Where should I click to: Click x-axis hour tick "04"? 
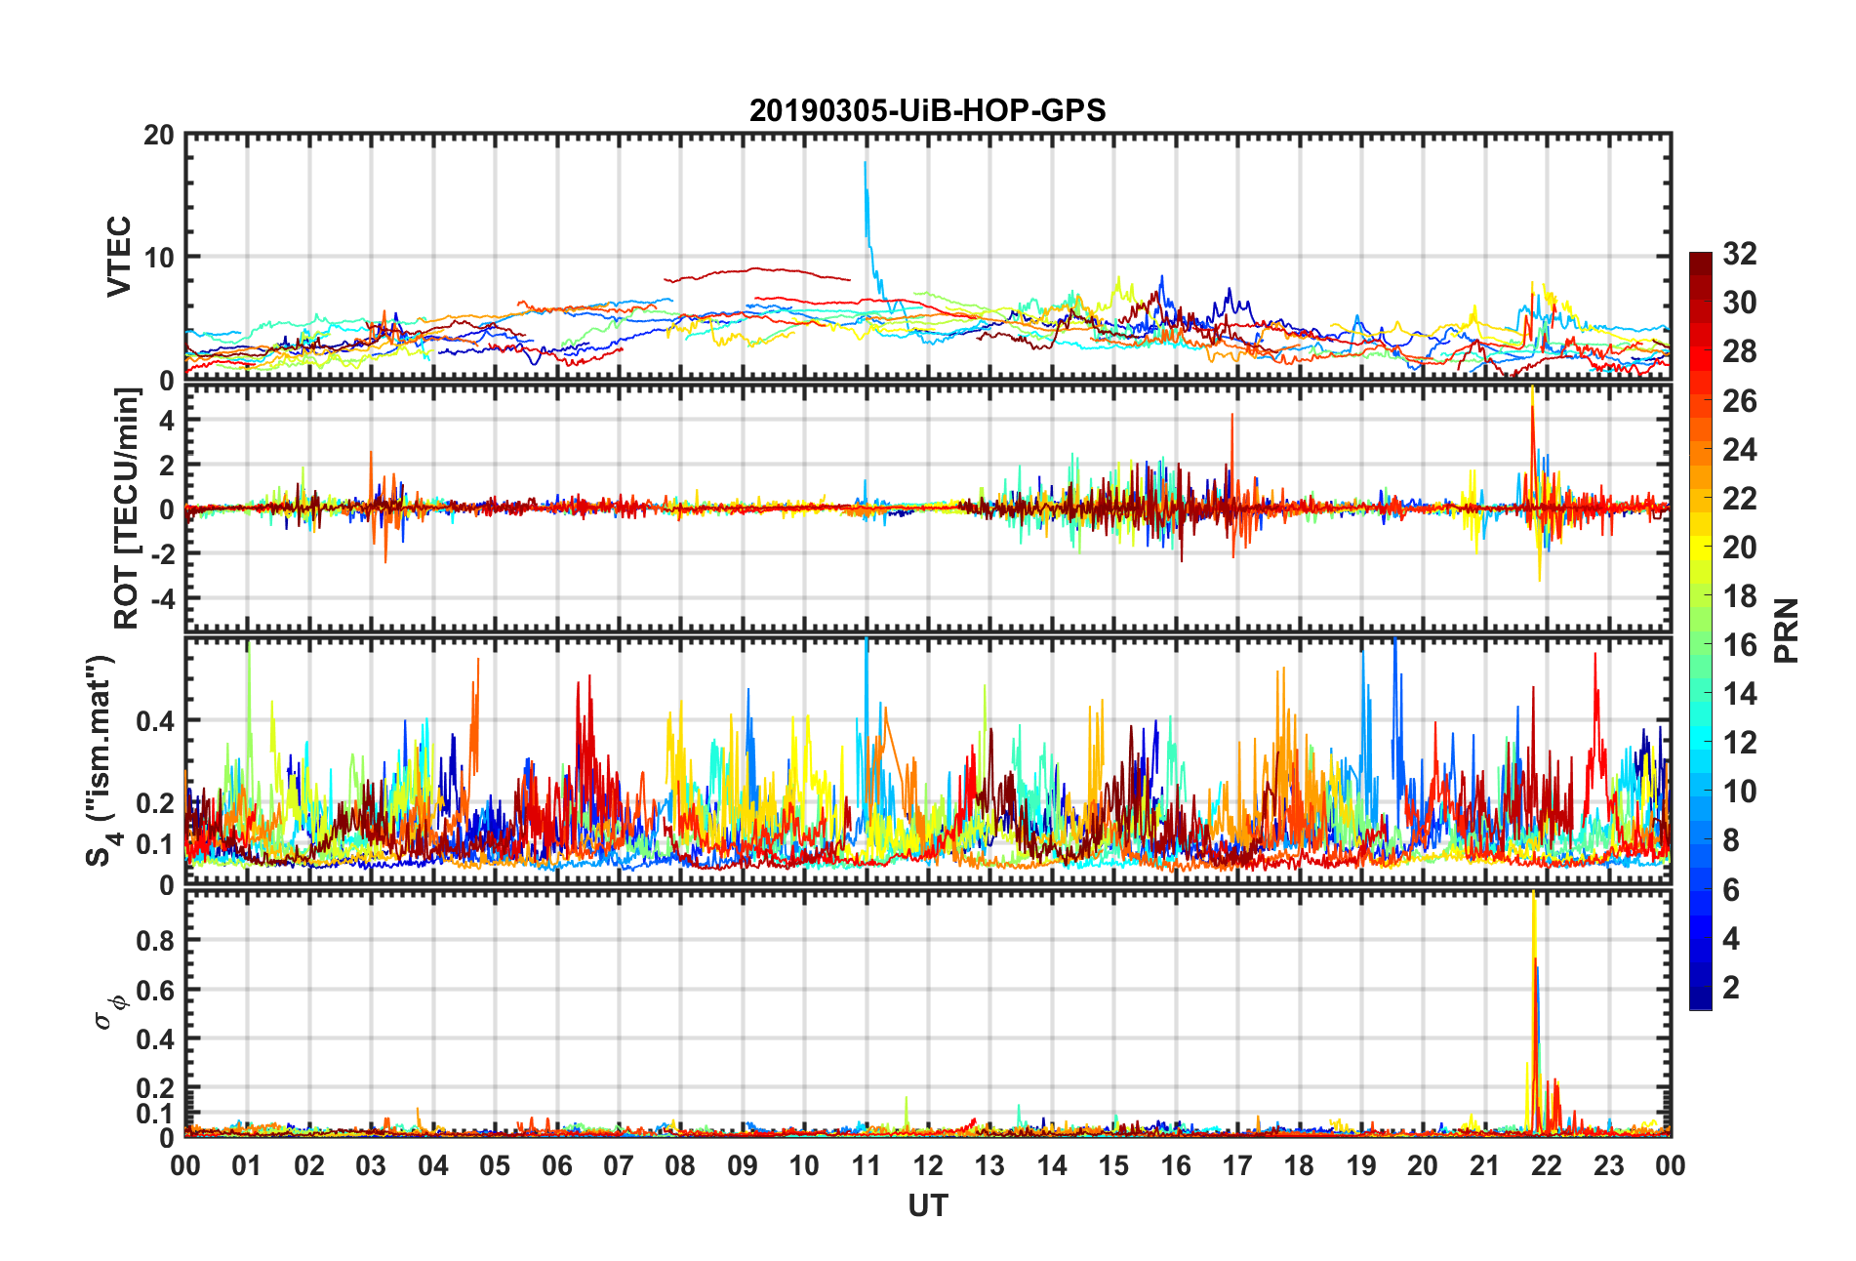coord(433,1165)
